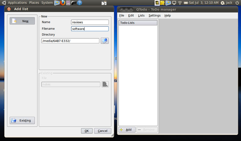
Task: Confirm the dialog with OK
Action: tap(87, 131)
